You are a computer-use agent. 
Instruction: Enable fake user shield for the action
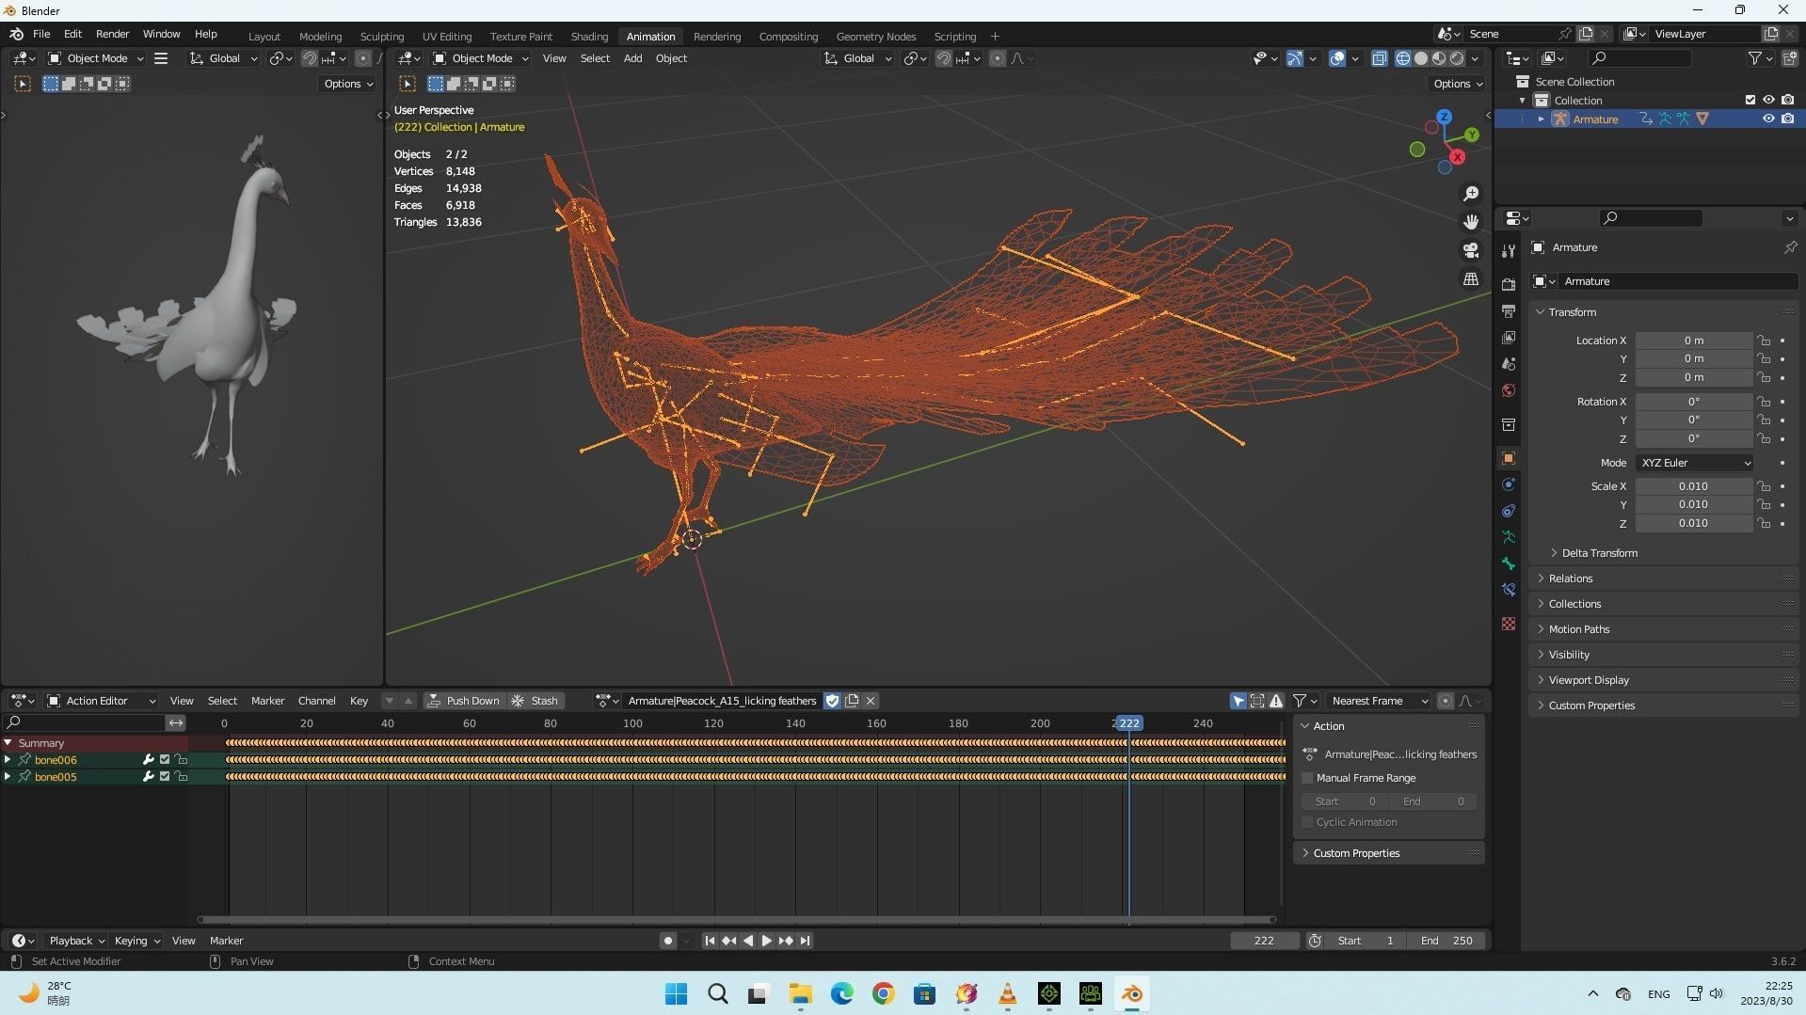point(832,701)
